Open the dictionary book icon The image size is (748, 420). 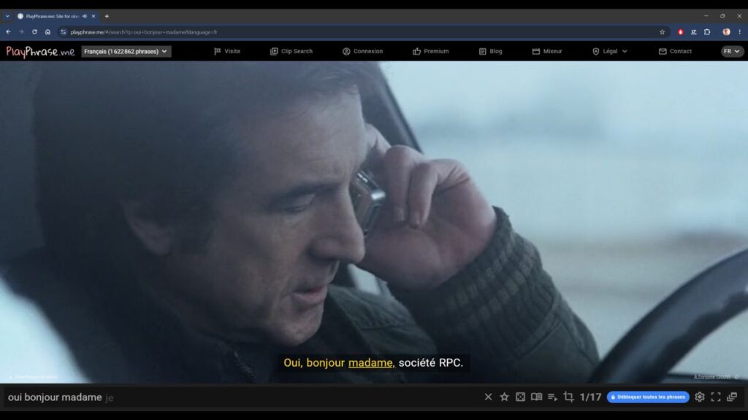coord(536,397)
